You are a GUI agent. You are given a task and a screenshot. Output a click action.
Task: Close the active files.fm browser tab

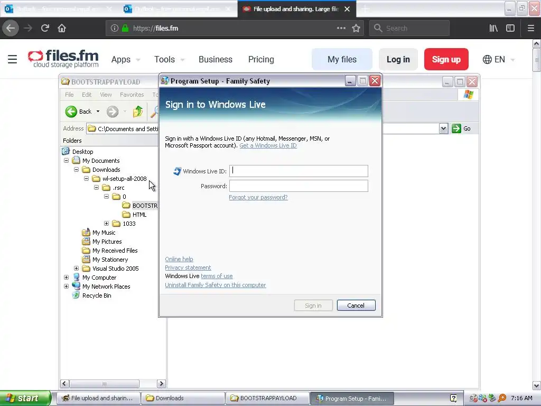coord(347,9)
